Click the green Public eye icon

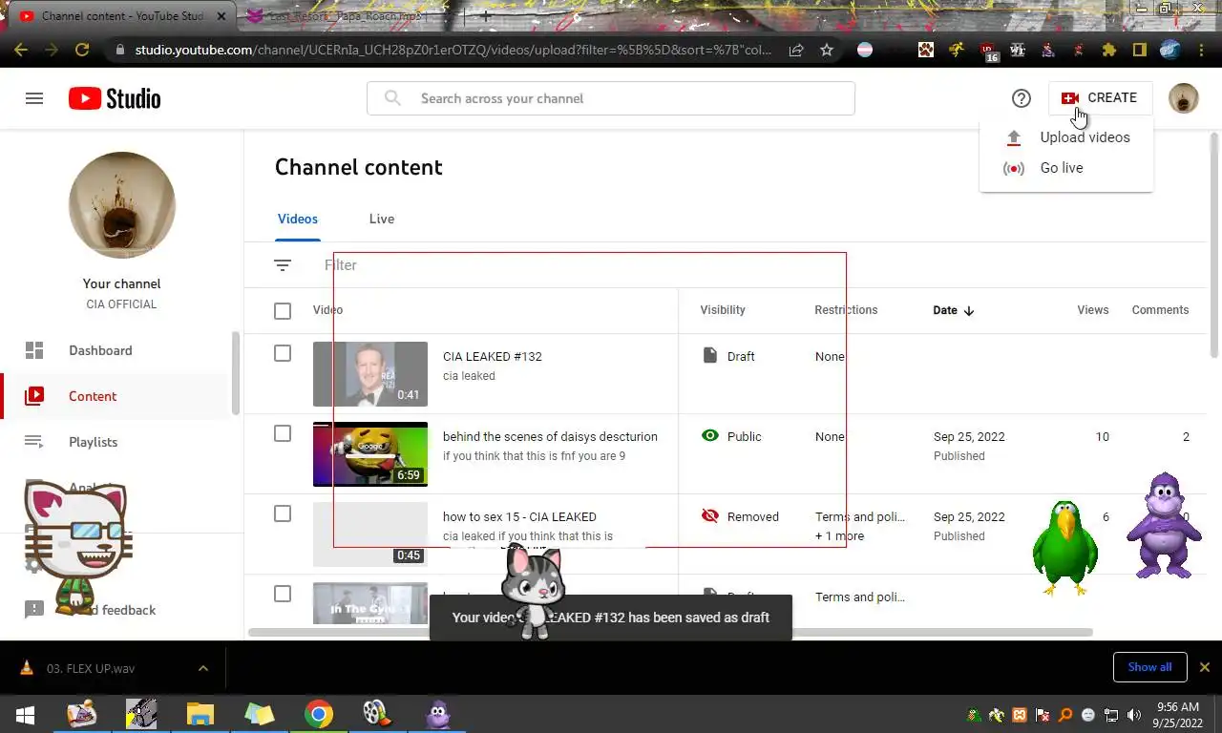tap(709, 436)
